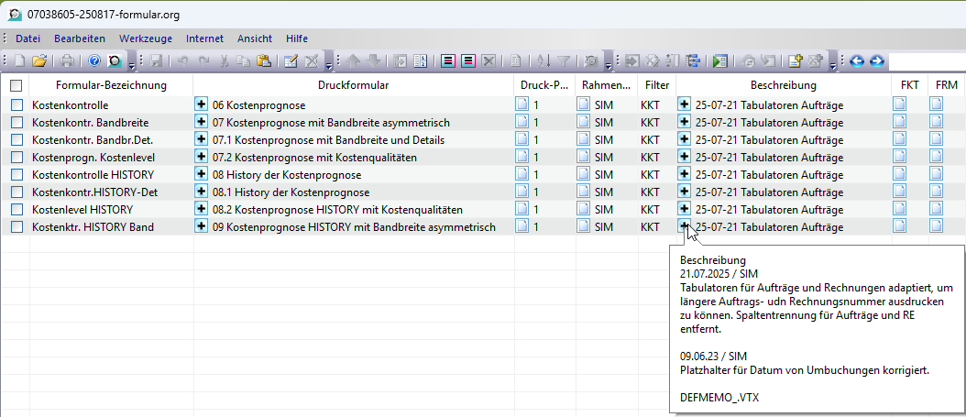The height and width of the screenshot is (417, 966).
Task: Click the Help question mark icon
Action: click(x=94, y=61)
